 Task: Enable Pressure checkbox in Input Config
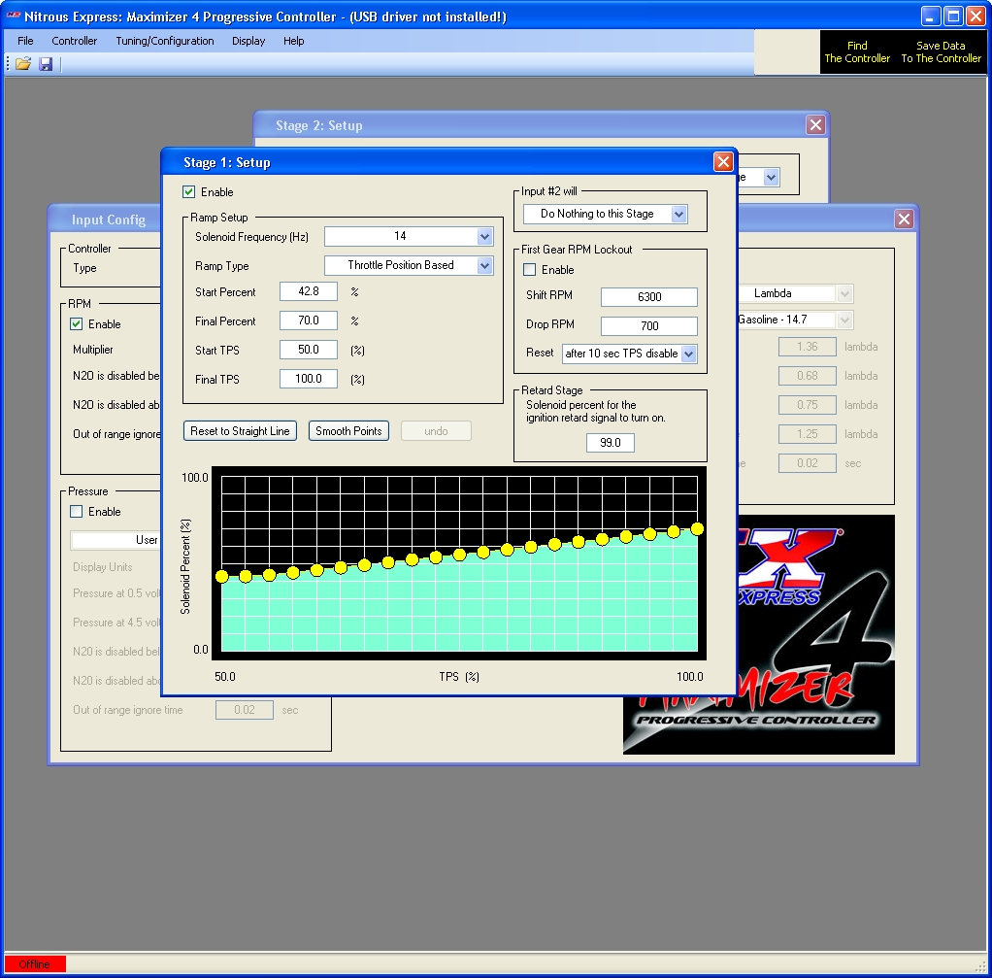pos(76,512)
